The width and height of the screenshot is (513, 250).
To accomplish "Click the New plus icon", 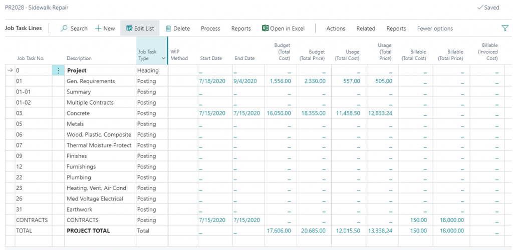I will (x=98, y=28).
